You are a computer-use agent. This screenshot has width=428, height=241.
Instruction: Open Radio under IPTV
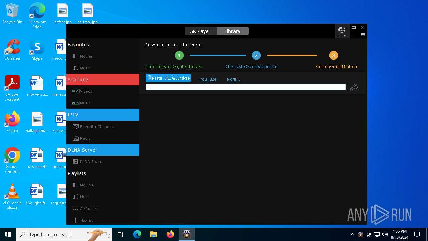coord(103,138)
